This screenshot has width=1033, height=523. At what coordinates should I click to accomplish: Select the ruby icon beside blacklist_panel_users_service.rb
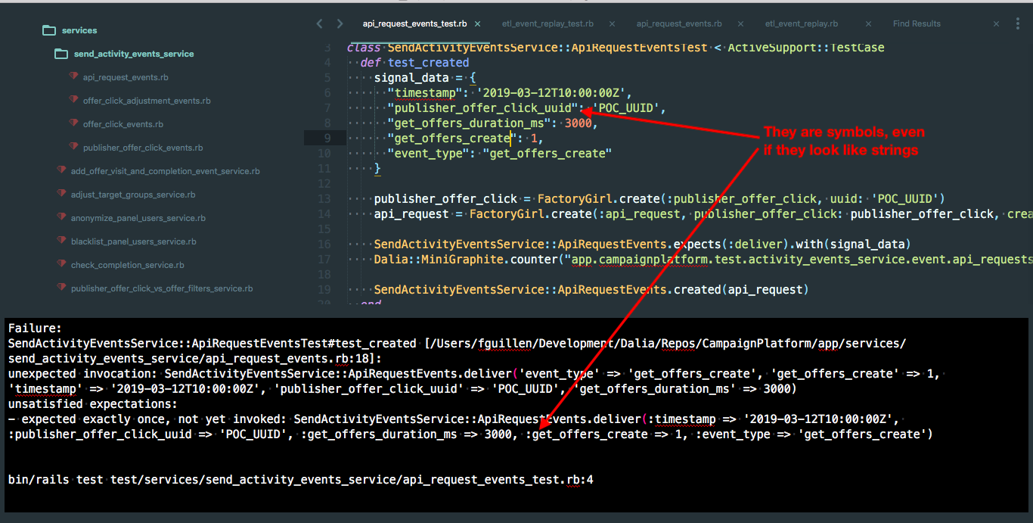pos(61,241)
